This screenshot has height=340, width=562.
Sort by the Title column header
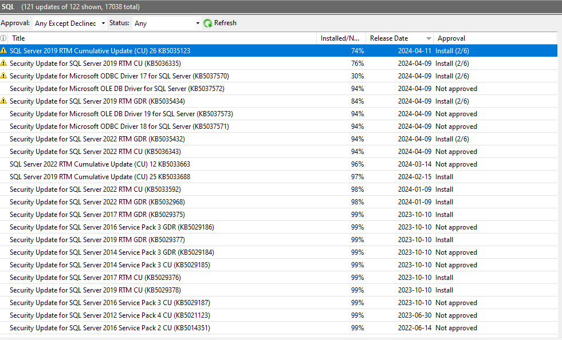click(162, 38)
